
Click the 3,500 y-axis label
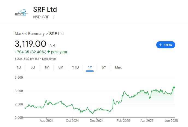click(x=19, y=78)
